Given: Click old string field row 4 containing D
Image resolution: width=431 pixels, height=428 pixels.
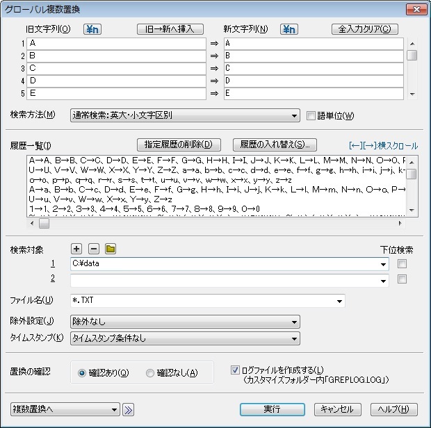Looking at the screenshot, I should [116, 81].
